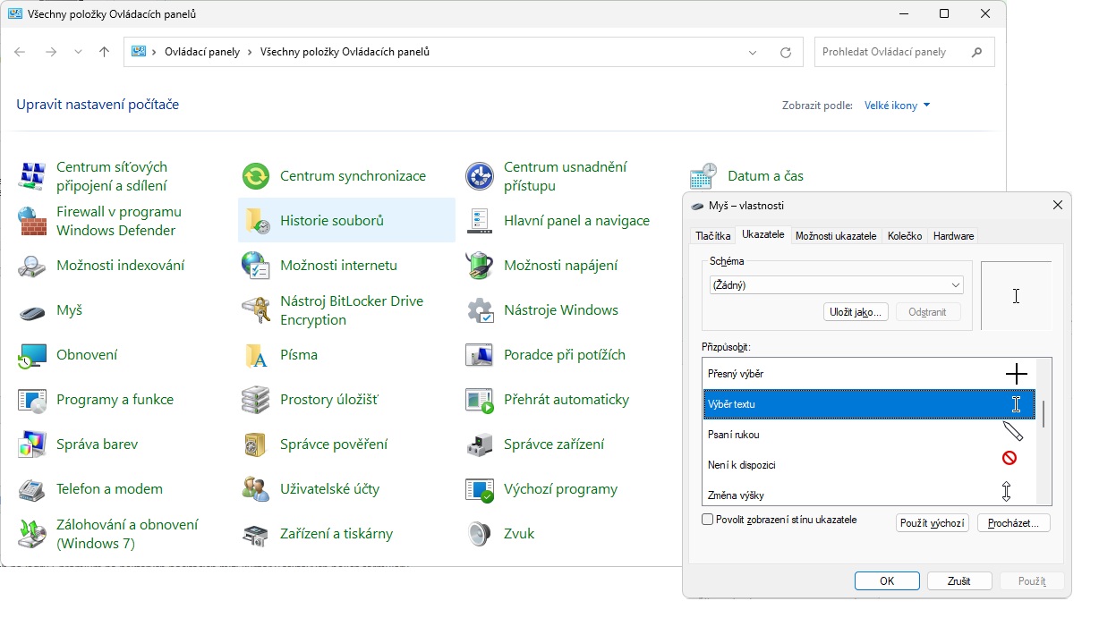The height and width of the screenshot is (618, 1099).
Task: Click the Programy a funkce icon
Action: pos(32,400)
